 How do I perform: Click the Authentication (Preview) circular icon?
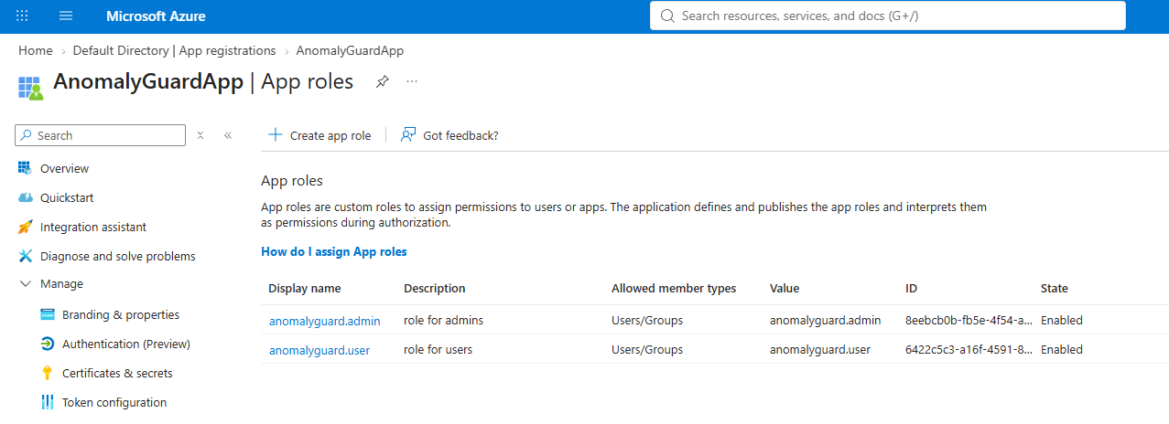click(x=48, y=344)
